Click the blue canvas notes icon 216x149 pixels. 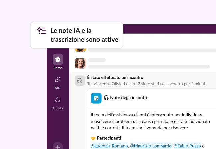point(96,98)
